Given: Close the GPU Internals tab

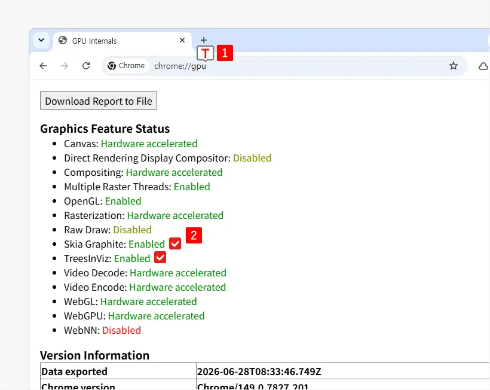Looking at the screenshot, I should (182, 40).
